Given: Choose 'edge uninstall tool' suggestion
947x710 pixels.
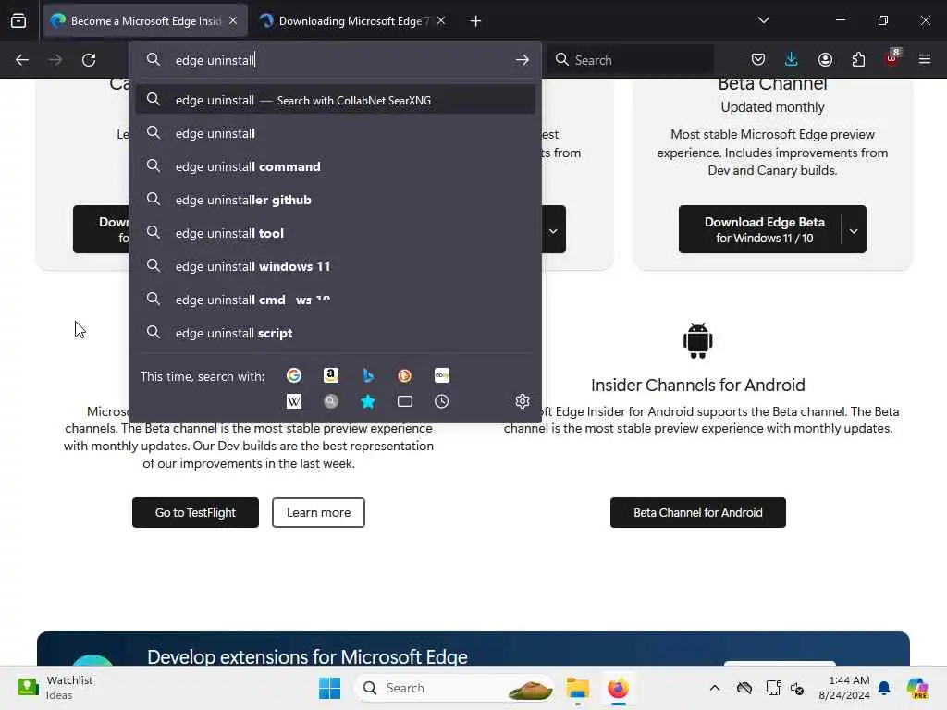Looking at the screenshot, I should point(335,233).
